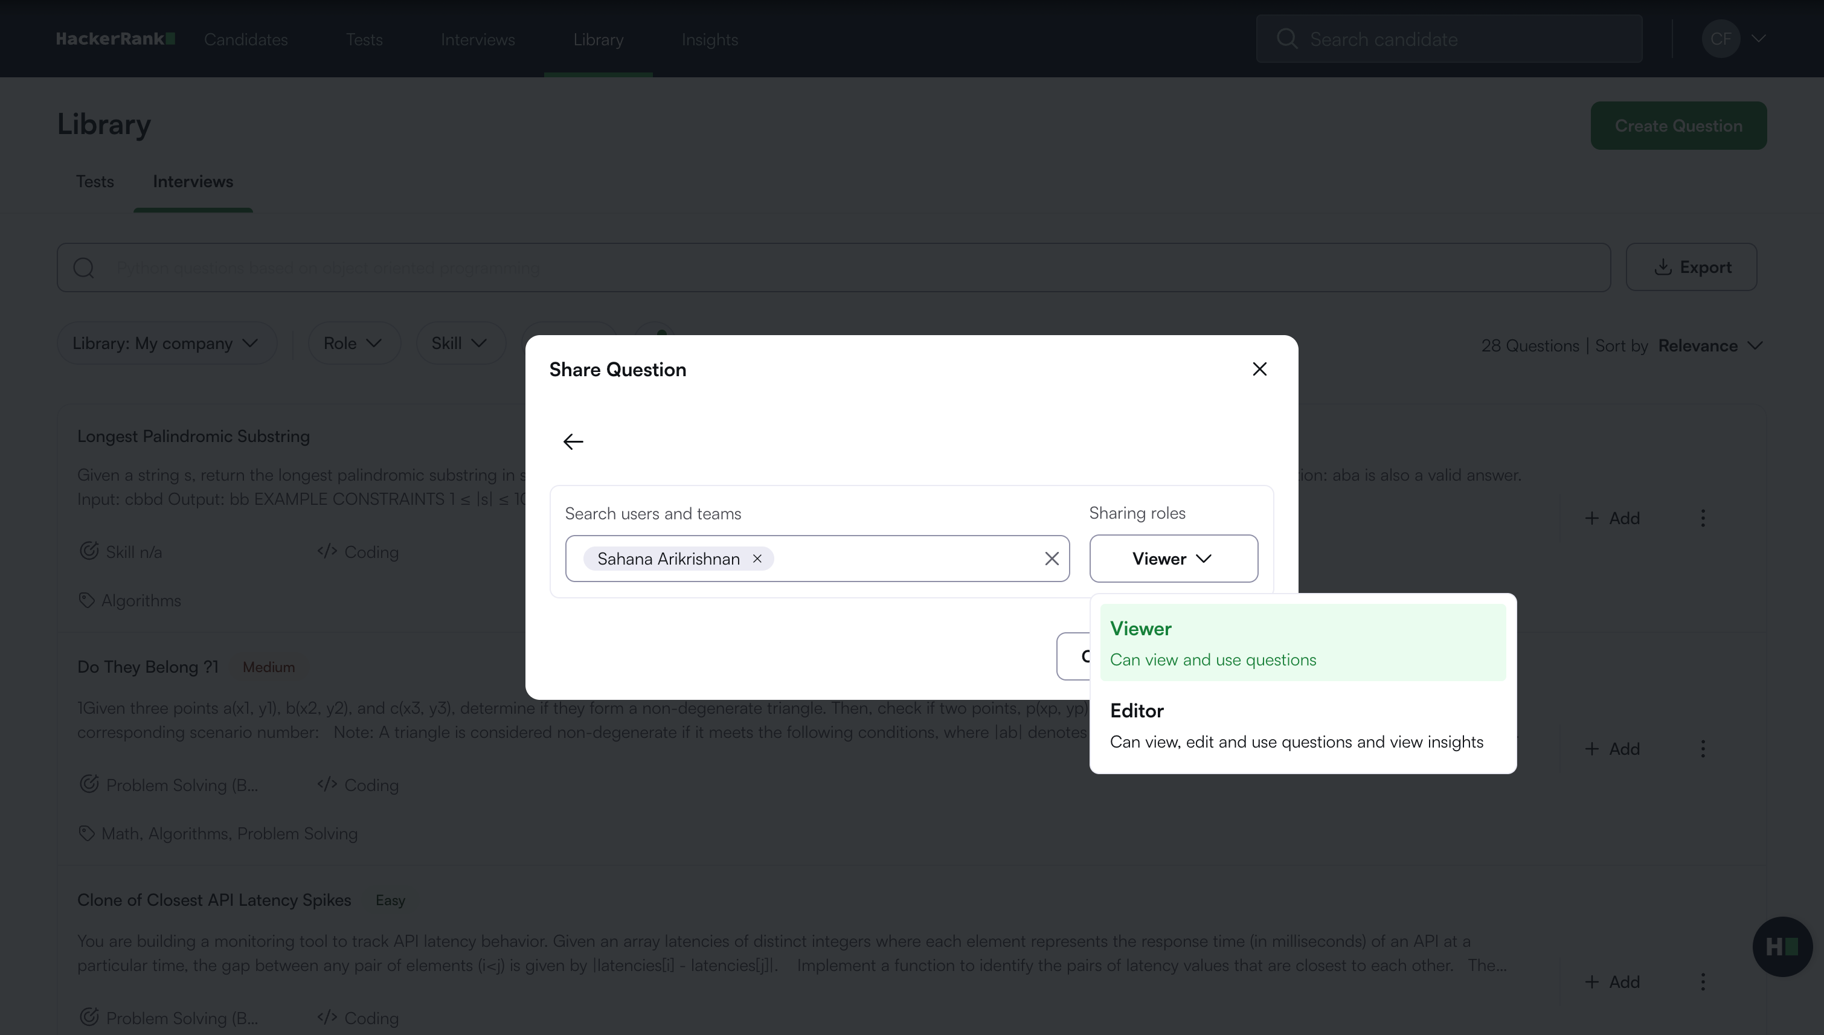Click the HackerRank logo
The width and height of the screenshot is (1824, 1035).
click(x=115, y=39)
